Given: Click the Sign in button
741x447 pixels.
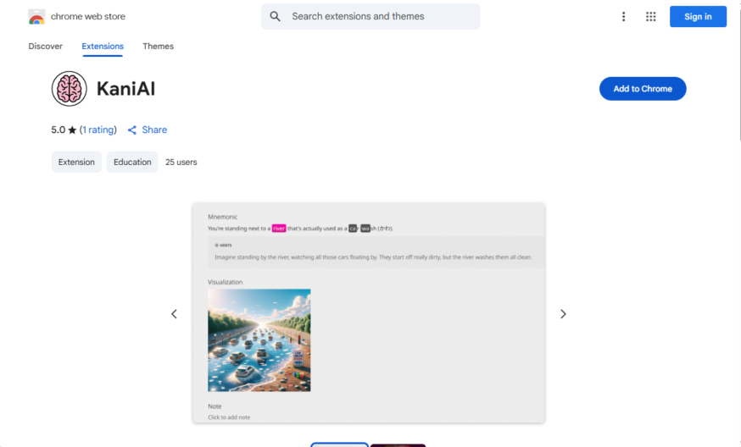Looking at the screenshot, I should click(698, 17).
